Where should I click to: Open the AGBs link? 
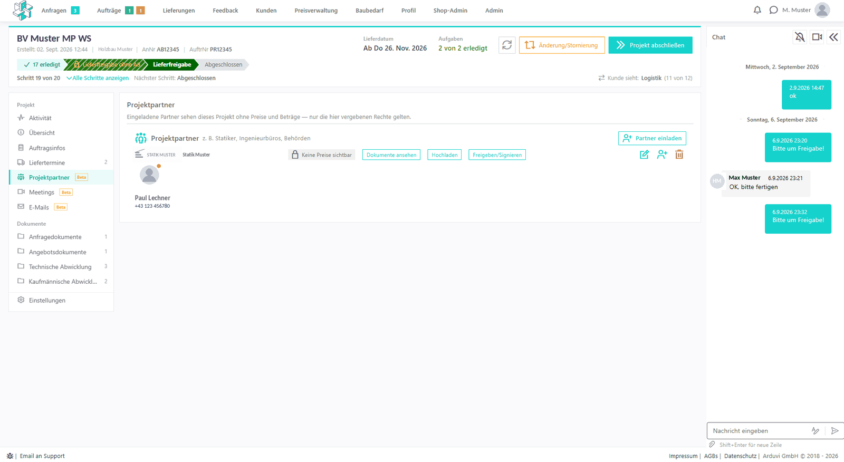coord(711,456)
